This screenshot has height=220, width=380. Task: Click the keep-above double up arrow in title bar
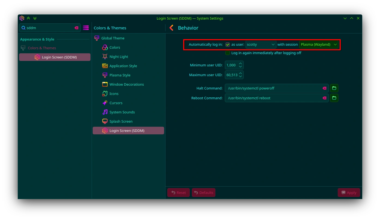(x=28, y=18)
